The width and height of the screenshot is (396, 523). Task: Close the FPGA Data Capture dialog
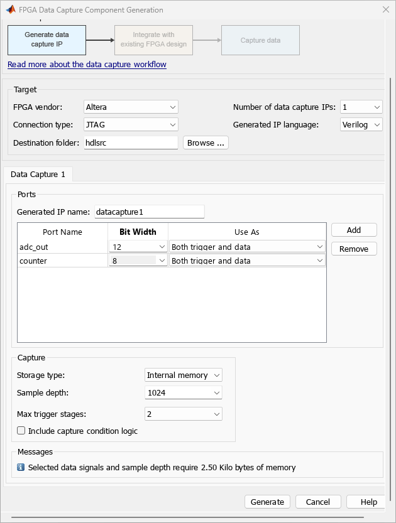[385, 10]
